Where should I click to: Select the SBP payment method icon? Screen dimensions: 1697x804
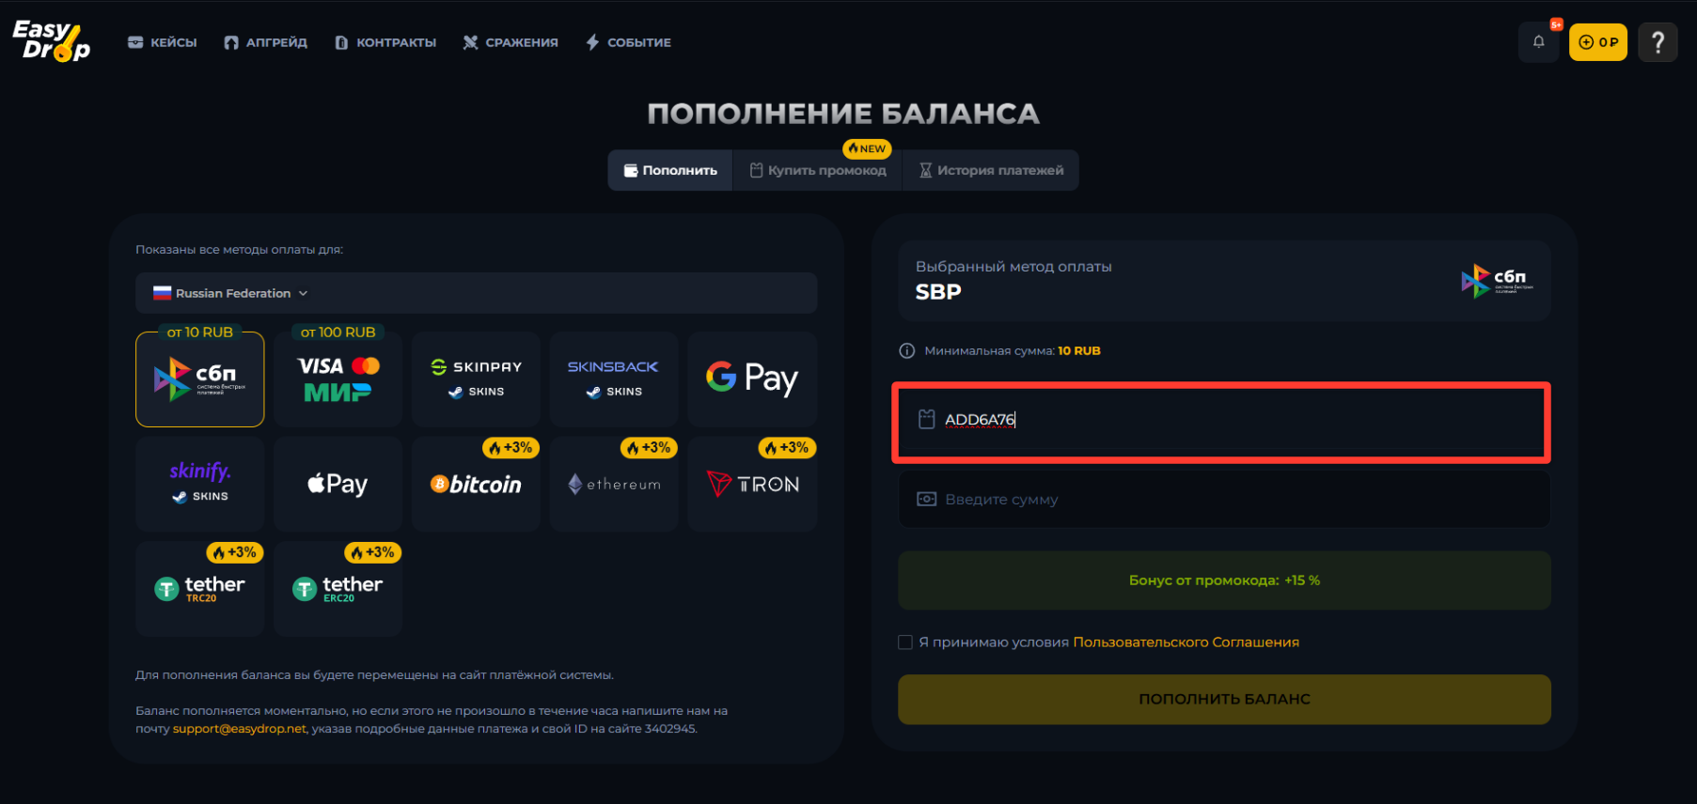click(x=199, y=379)
